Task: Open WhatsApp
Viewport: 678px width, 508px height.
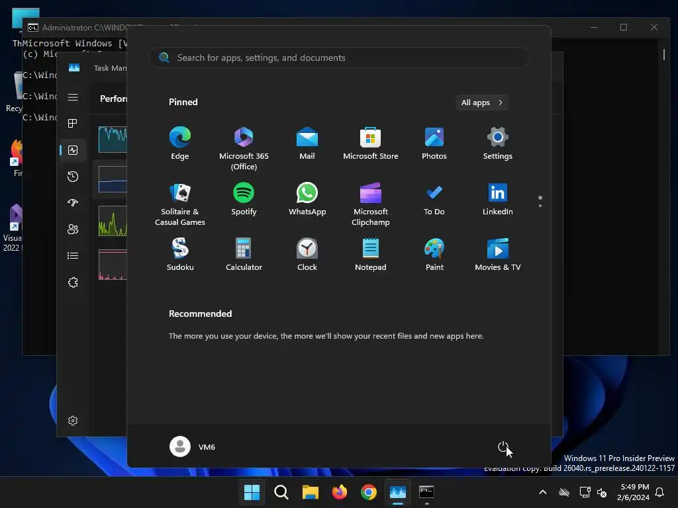Action: (307, 198)
